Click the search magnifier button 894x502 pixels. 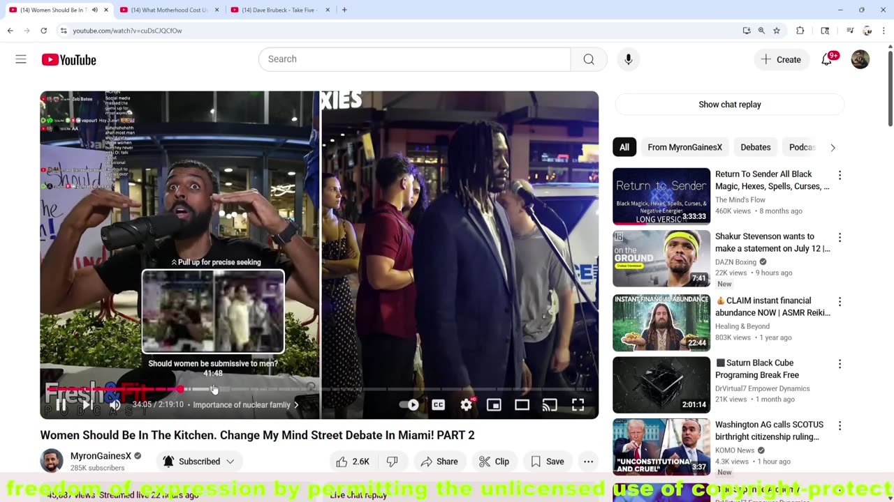click(589, 59)
